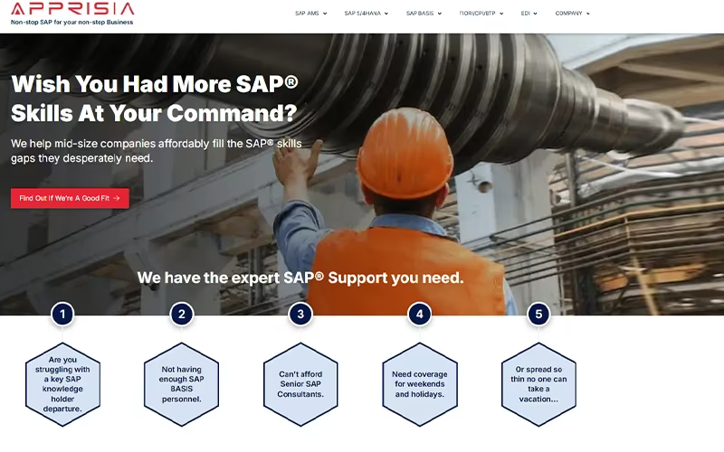Expand the chevron next to FIORI/CPI/BTP

(501, 14)
